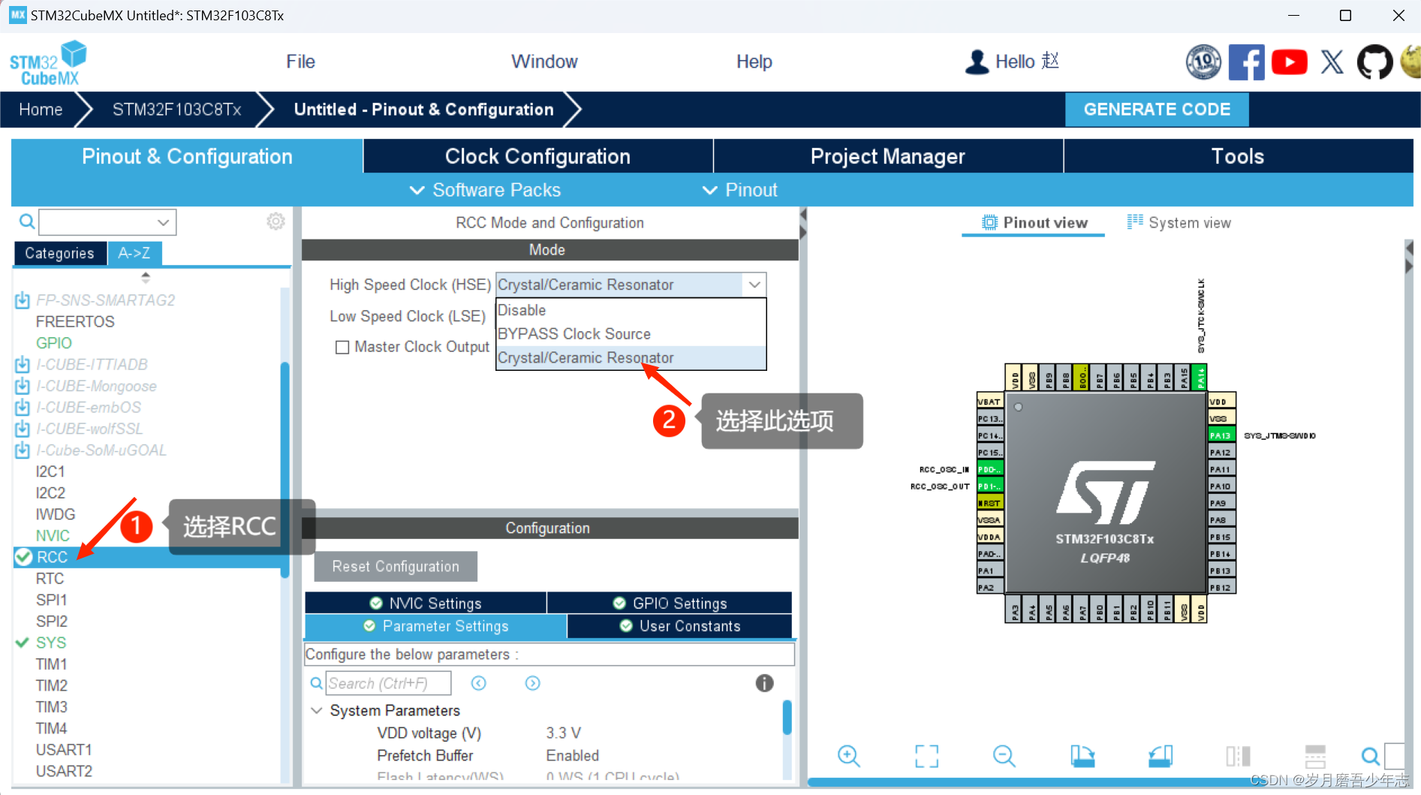Image resolution: width=1421 pixels, height=795 pixels.
Task: Click the category list vertical scrollbar
Action: click(x=285, y=469)
